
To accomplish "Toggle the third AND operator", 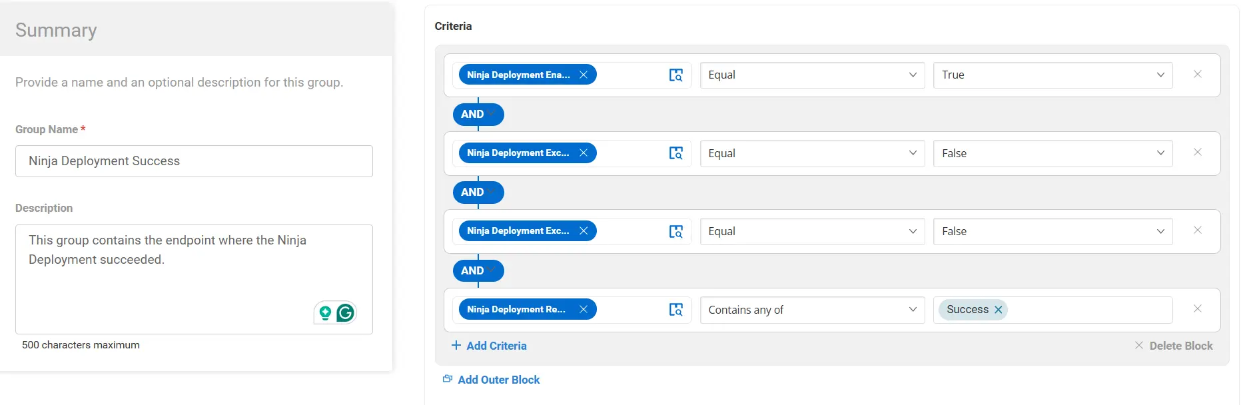I will [478, 271].
